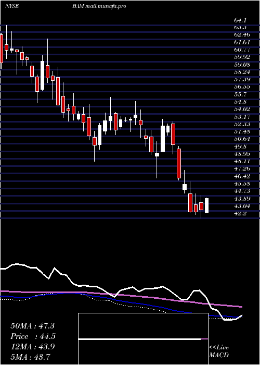
Task: Click the tall white candle between 52.33 and 49.8
Action: click(163, 139)
